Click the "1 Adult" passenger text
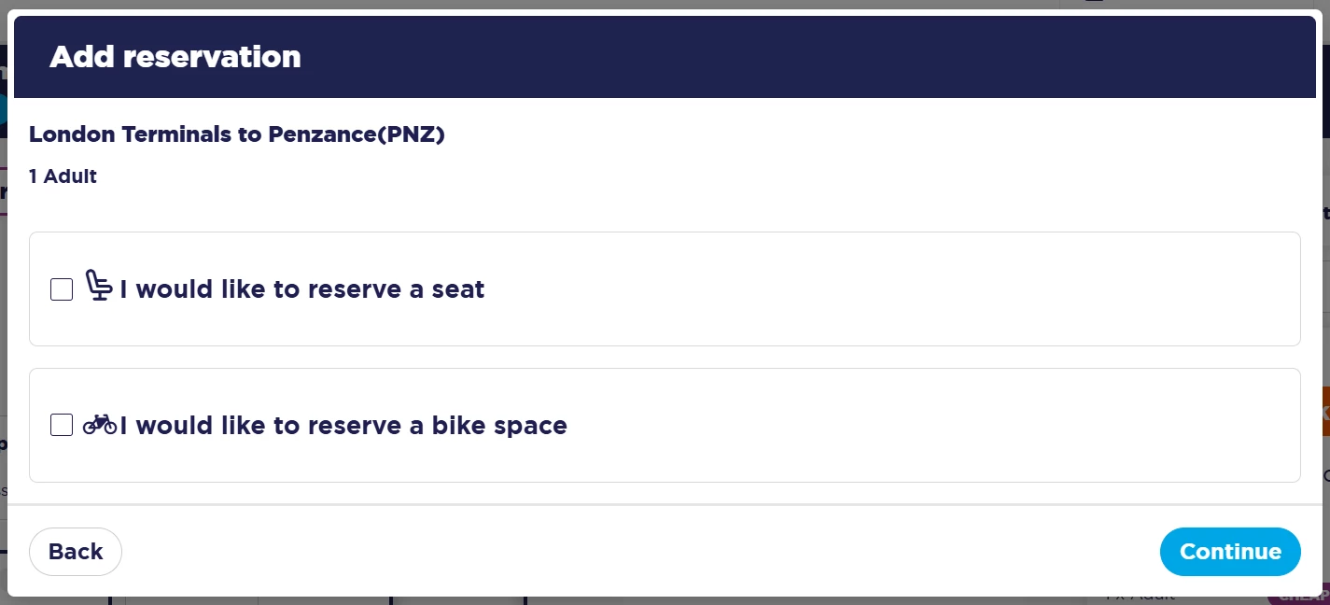Viewport: 1330px width, 605px height. pyautogui.click(x=63, y=176)
